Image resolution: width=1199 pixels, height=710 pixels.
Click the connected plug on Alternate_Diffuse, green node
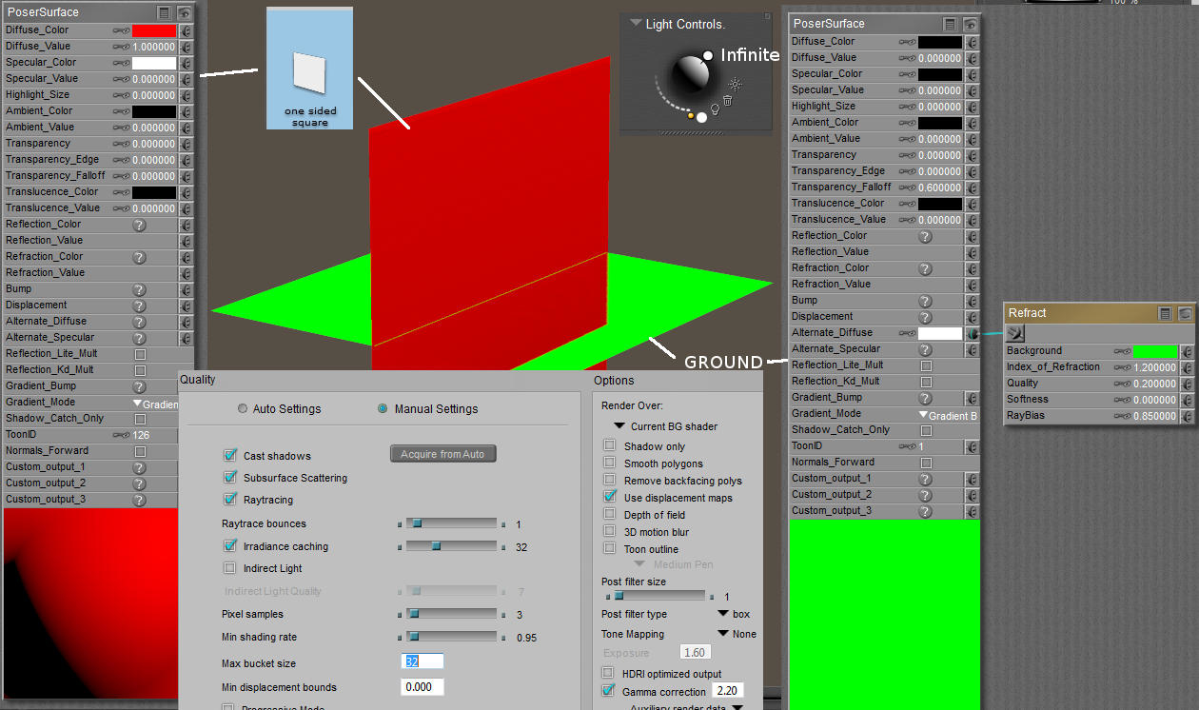973,333
